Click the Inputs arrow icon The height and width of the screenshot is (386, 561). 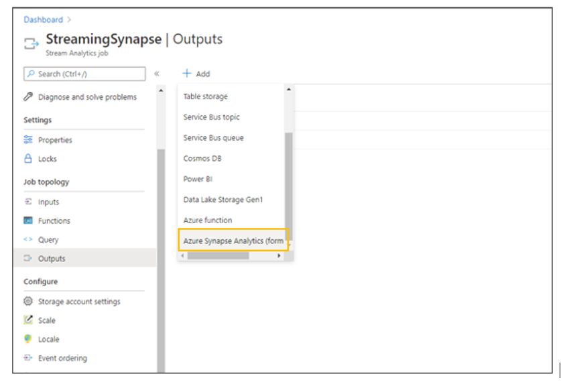point(28,202)
